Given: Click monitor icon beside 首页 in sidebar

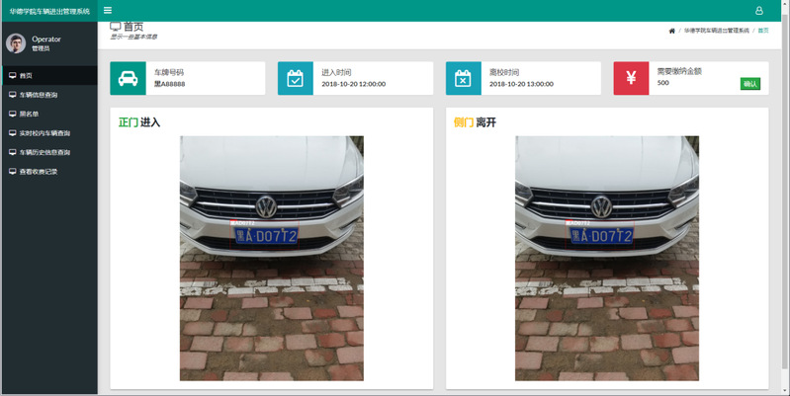Looking at the screenshot, I should [13, 75].
